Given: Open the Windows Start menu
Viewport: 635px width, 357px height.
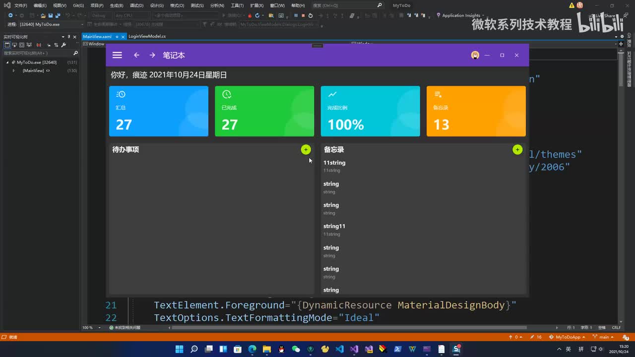Looking at the screenshot, I should point(180,349).
